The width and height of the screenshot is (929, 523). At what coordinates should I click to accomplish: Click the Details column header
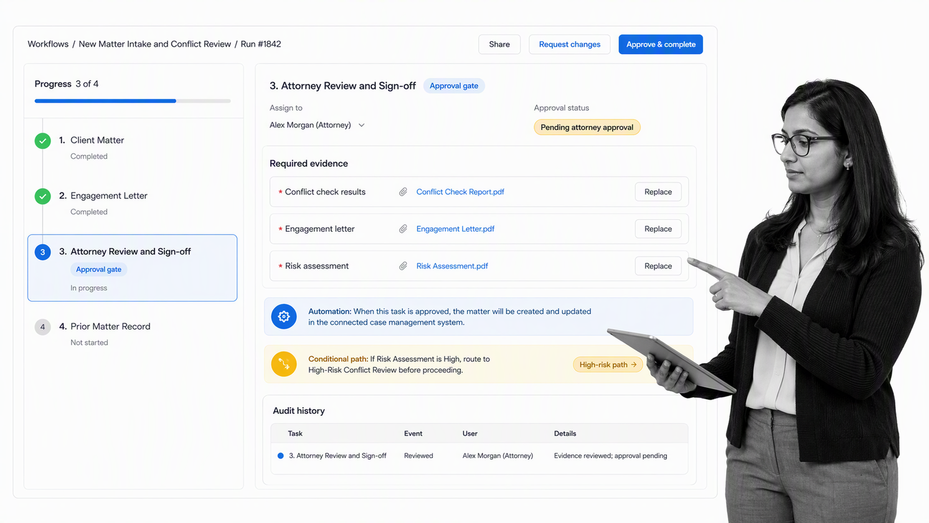tap(565, 433)
